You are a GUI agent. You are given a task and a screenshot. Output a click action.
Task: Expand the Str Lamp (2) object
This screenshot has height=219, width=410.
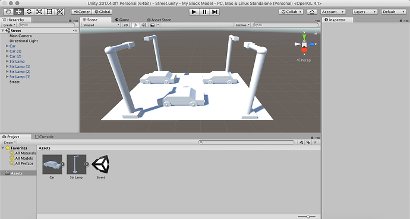tap(7, 72)
